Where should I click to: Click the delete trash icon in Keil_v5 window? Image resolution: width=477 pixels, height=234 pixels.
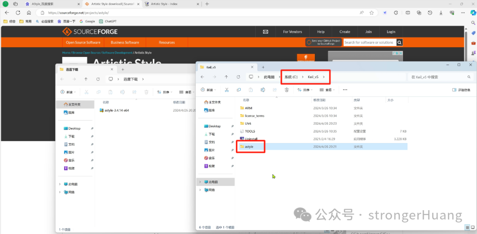coord(286,90)
